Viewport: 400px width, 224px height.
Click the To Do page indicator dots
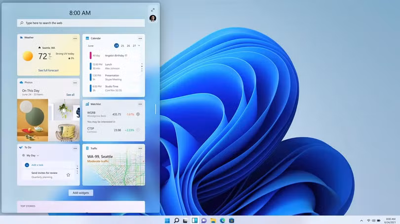click(78, 170)
